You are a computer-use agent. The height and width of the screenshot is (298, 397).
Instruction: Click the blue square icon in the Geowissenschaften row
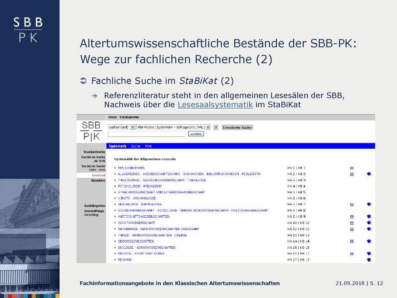pyautogui.click(x=352, y=241)
